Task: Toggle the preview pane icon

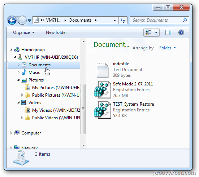Action: click(x=168, y=32)
